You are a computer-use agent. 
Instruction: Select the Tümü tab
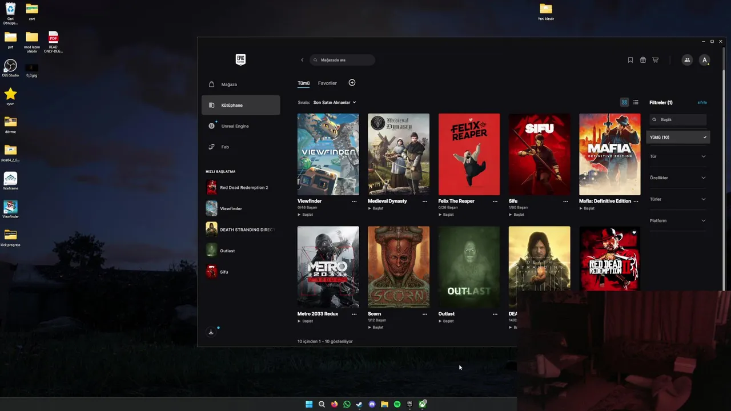pos(303,83)
